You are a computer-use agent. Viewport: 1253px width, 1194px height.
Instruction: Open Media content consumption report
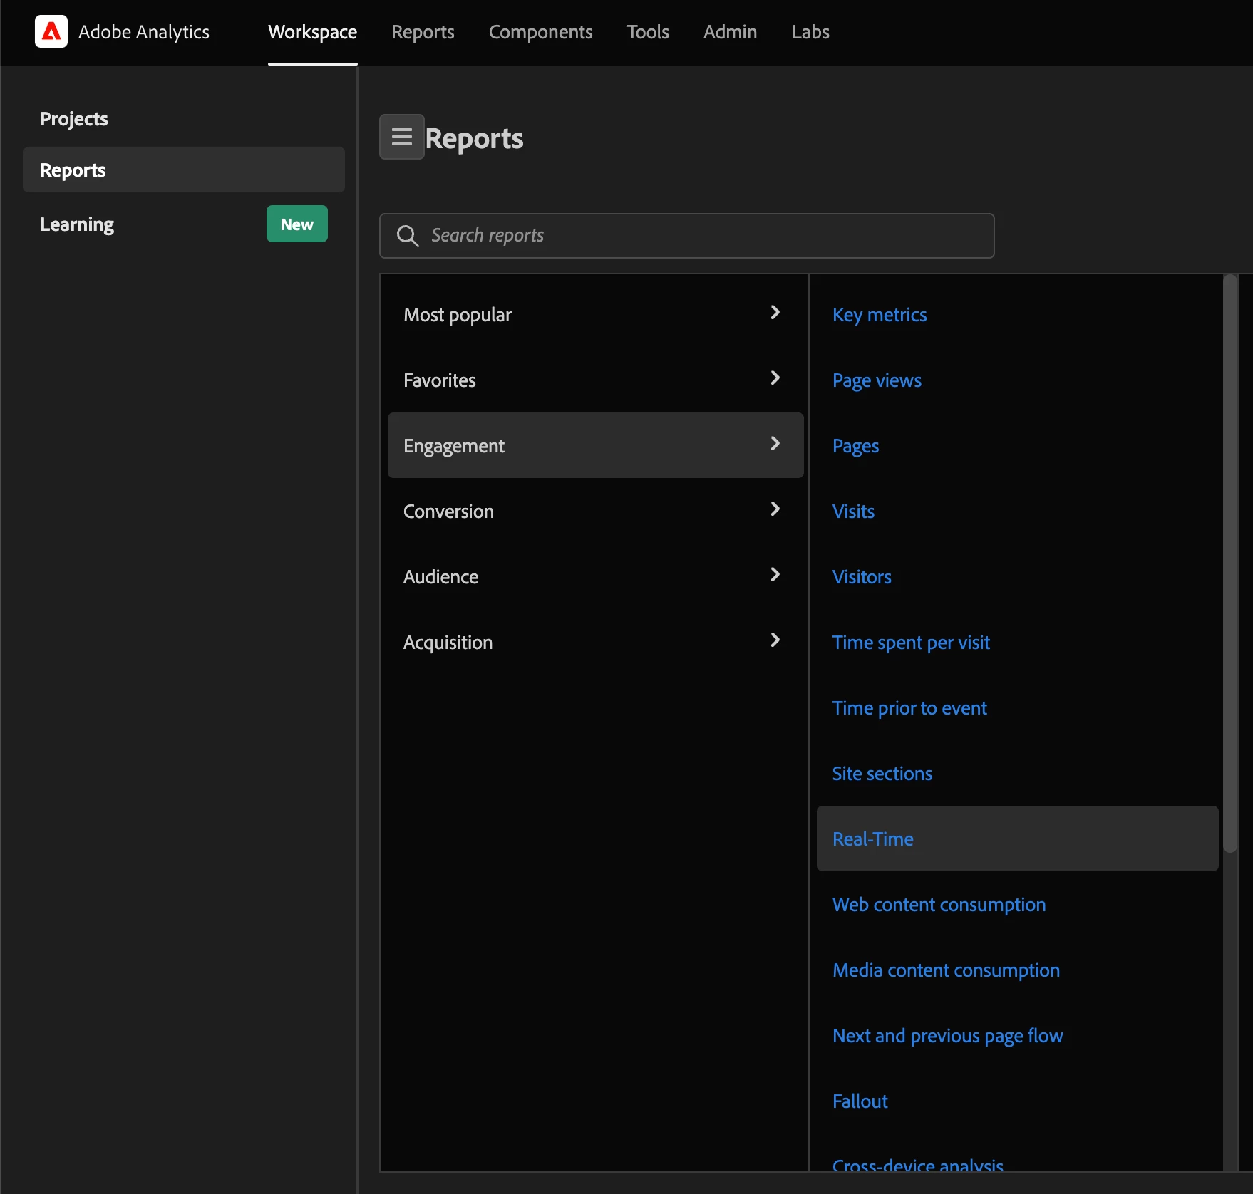946,970
